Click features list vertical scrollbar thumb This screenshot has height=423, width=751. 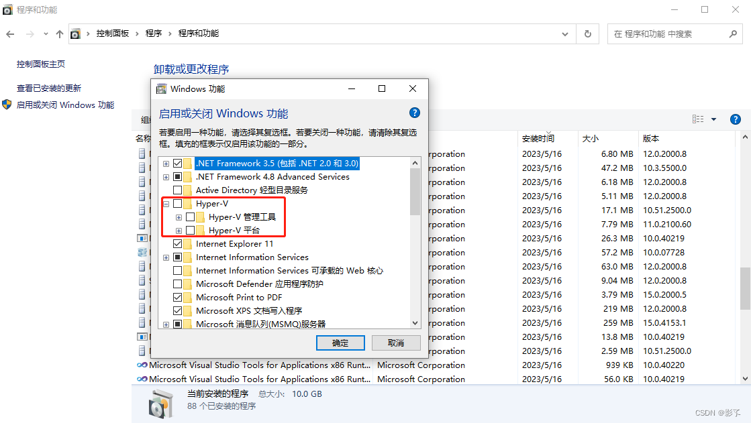click(x=415, y=192)
